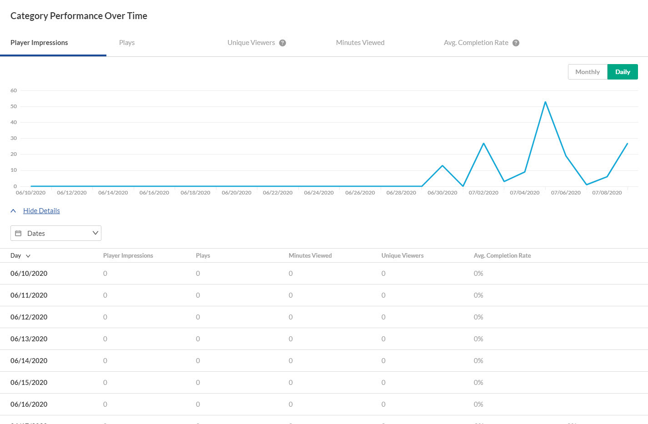Viewport: 648px width, 424px height.
Task: Click the Unique Viewers help question-mark icon
Action: point(282,43)
